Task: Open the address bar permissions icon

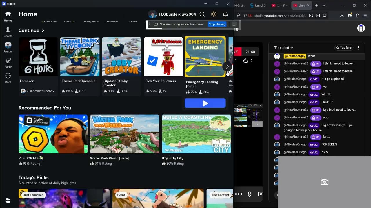Action: coord(245,16)
